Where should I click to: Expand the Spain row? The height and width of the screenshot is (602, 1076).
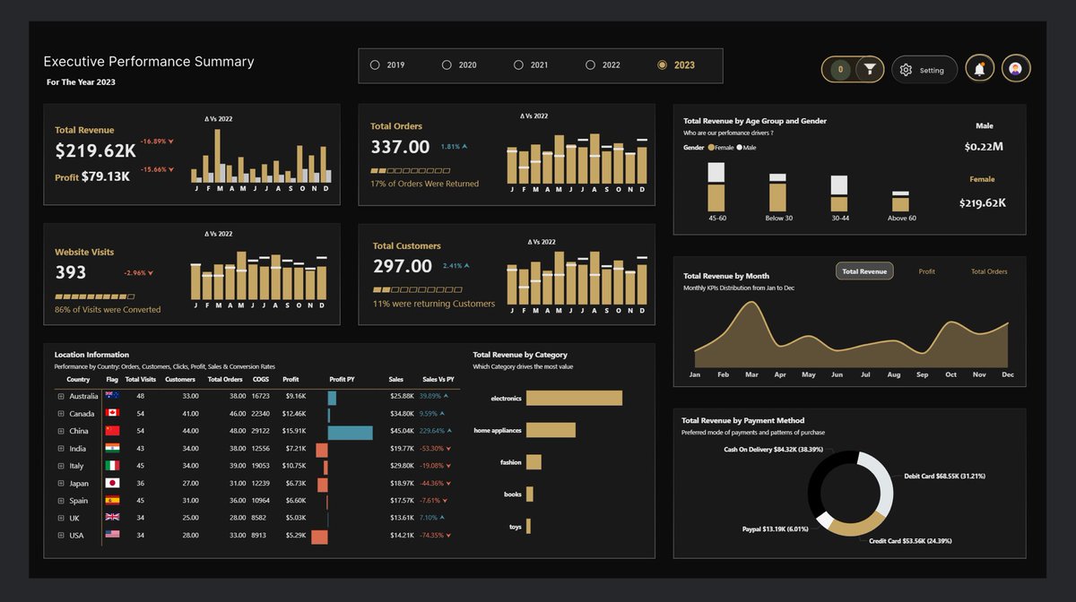tap(61, 501)
